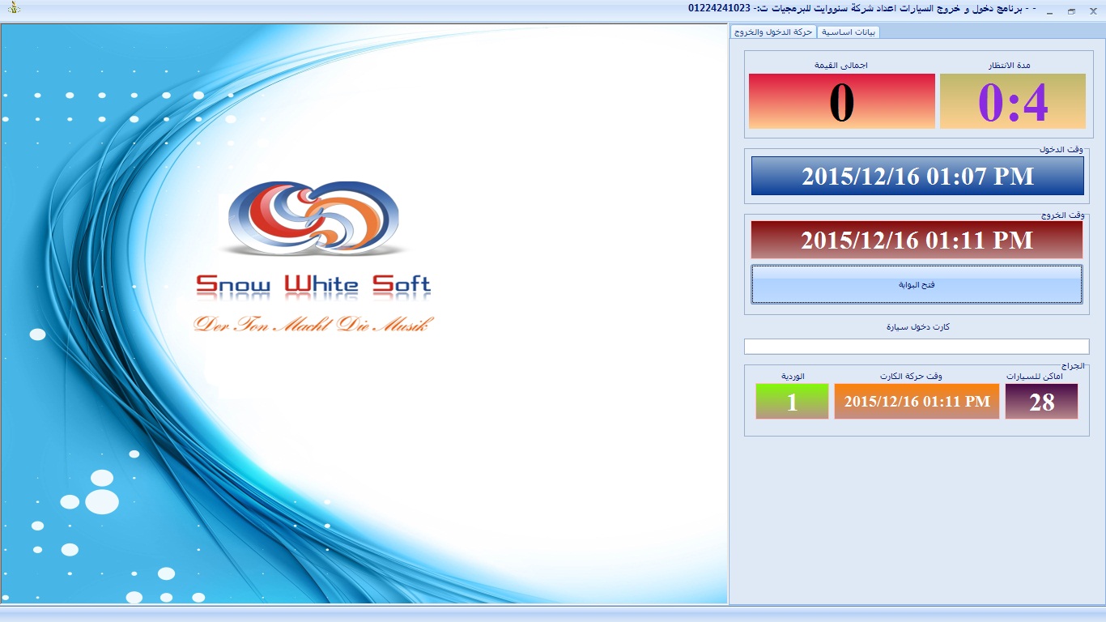
Task: Click the اجمالى القيمة total value label
Action: click(x=840, y=65)
